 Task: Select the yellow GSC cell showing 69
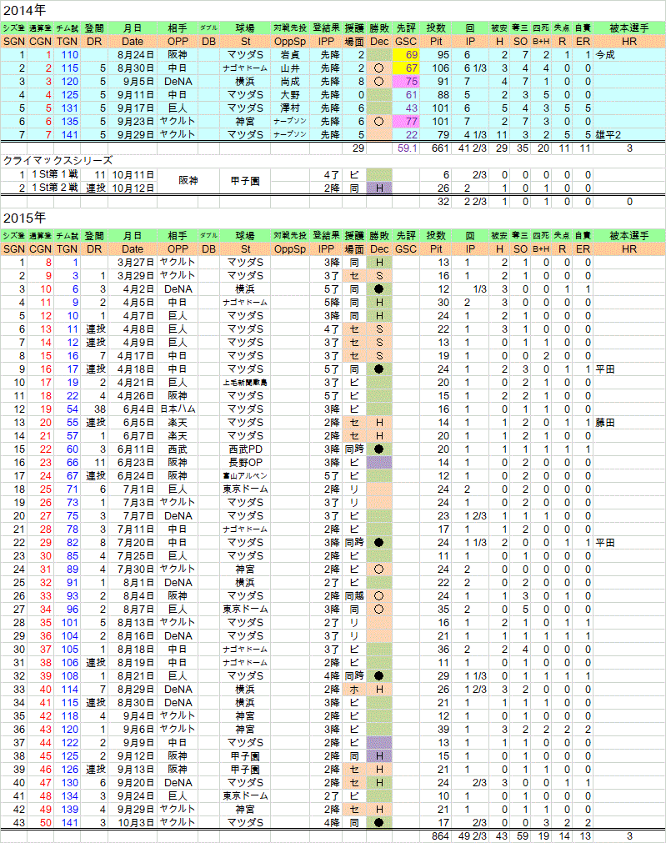pos(406,55)
